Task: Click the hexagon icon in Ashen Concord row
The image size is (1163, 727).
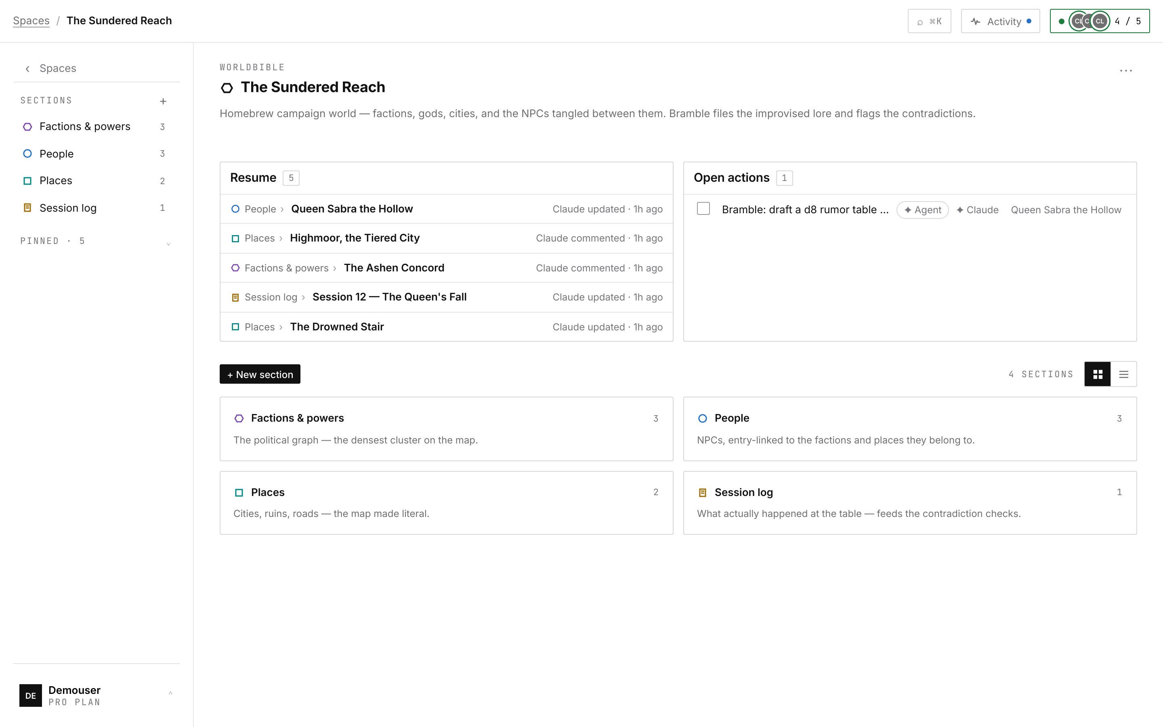Action: 235,268
